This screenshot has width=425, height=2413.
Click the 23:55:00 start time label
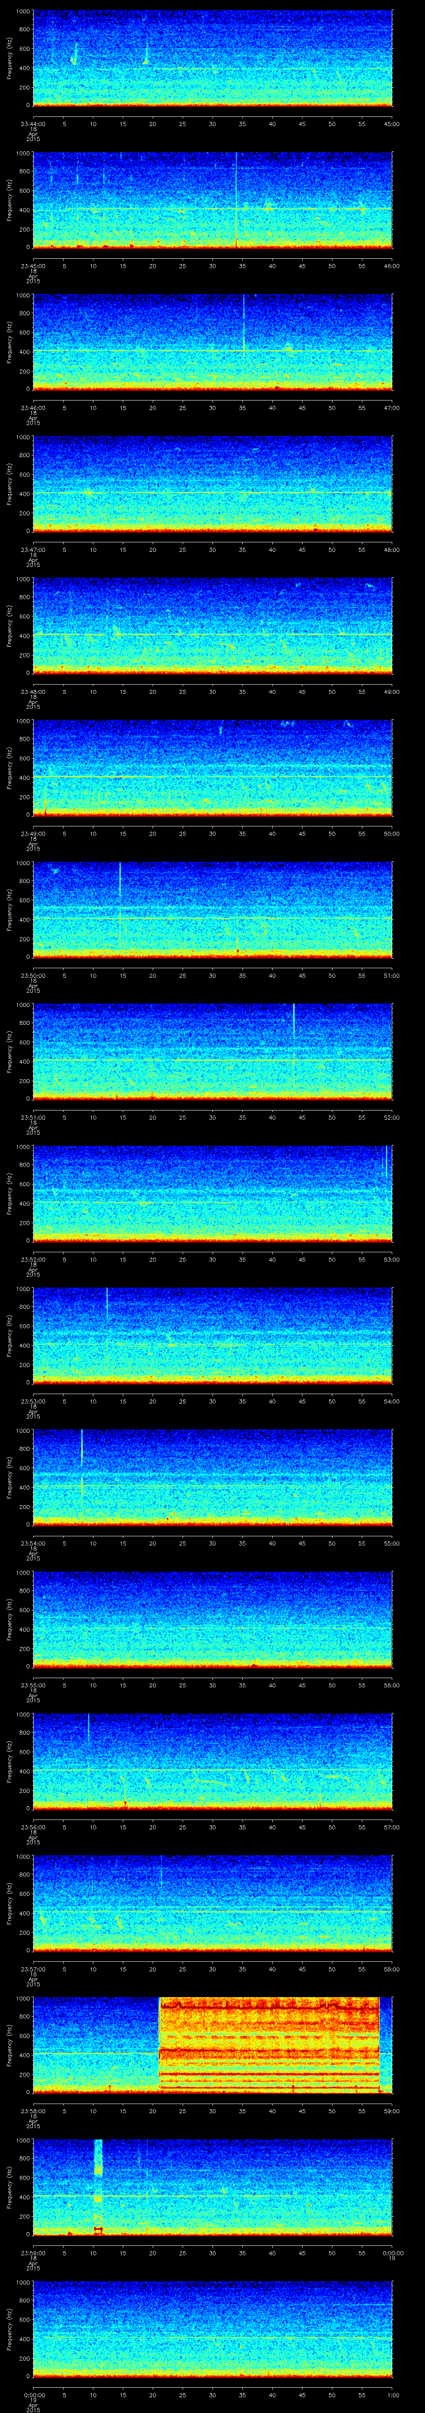coord(33,1685)
